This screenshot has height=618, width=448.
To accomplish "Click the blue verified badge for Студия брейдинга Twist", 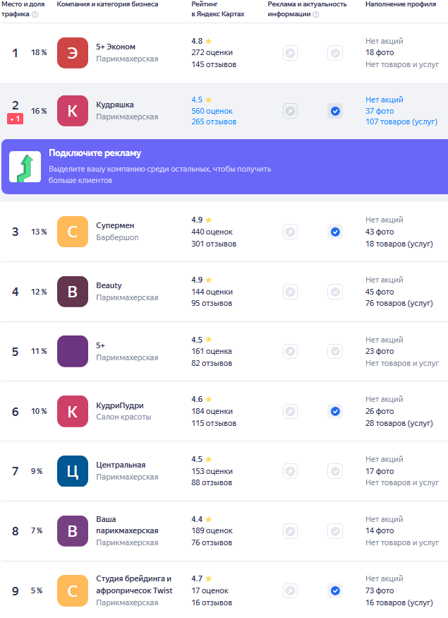I will [335, 590].
